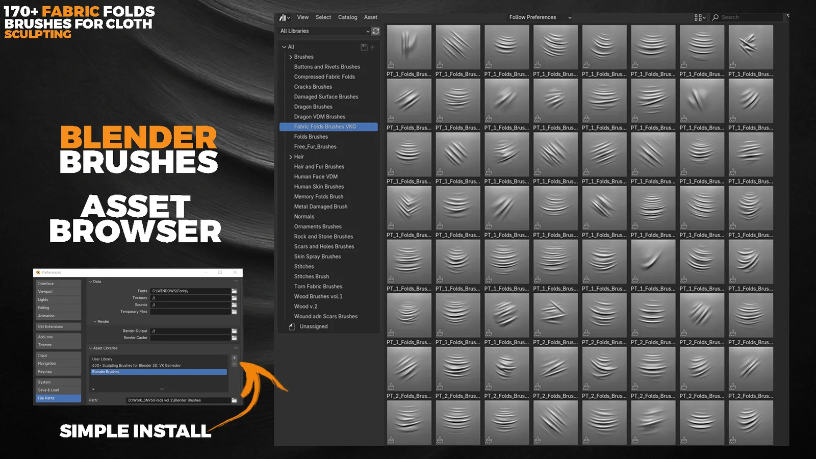Viewport: 816px width, 459px height.
Task: Open the View menu
Action: tap(302, 17)
